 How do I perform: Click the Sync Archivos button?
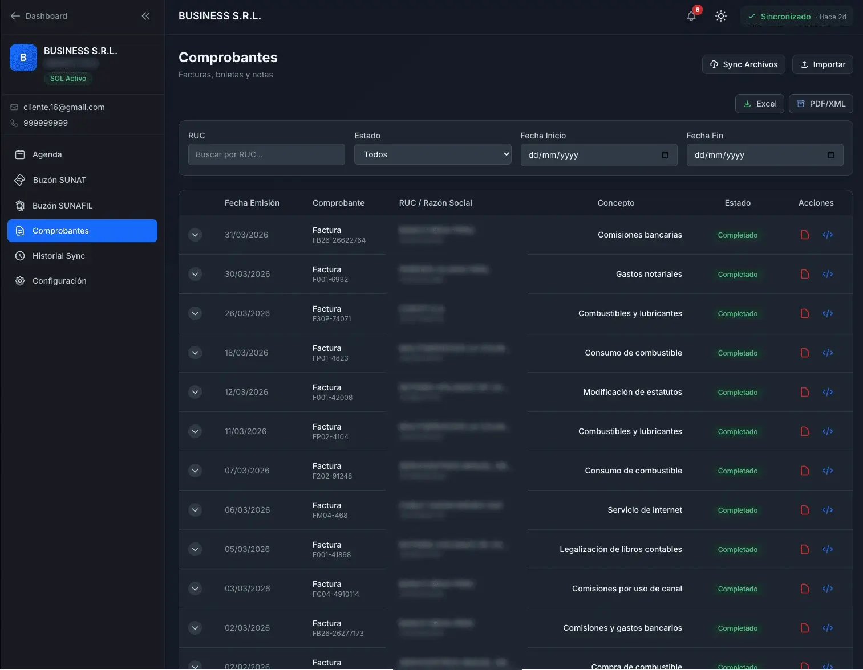pyautogui.click(x=743, y=64)
